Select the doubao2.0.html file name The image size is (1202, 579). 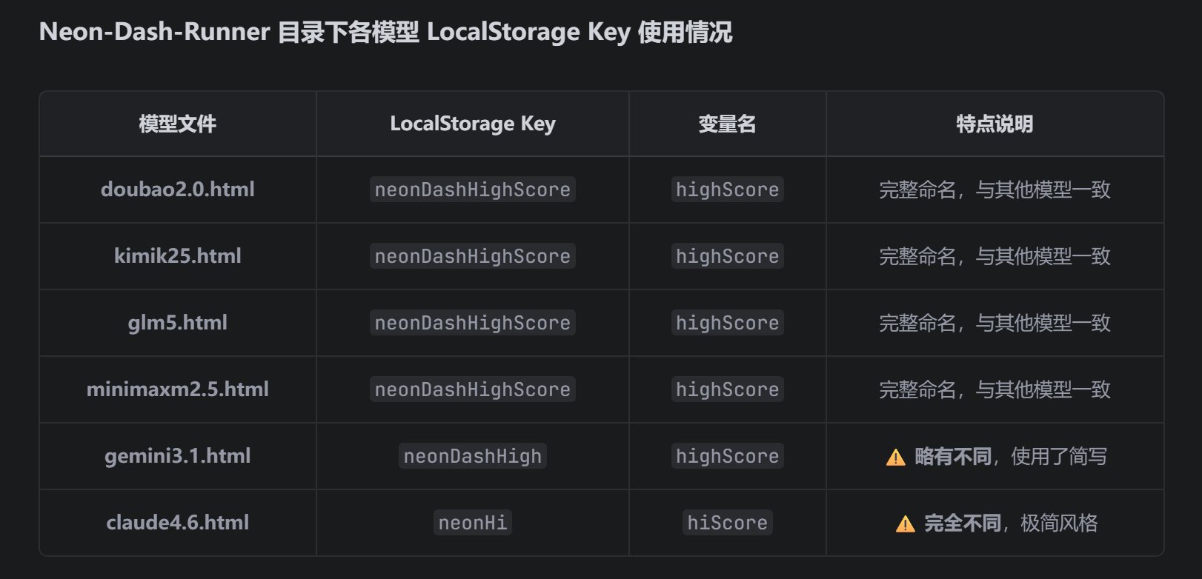(x=178, y=190)
